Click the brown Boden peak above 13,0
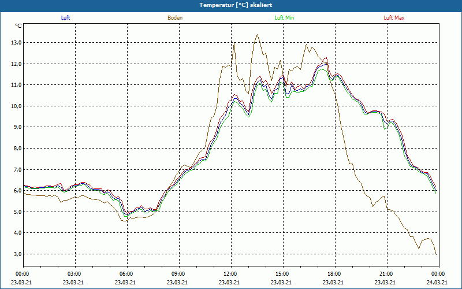Screen dimensions: 462x289 coord(258,35)
